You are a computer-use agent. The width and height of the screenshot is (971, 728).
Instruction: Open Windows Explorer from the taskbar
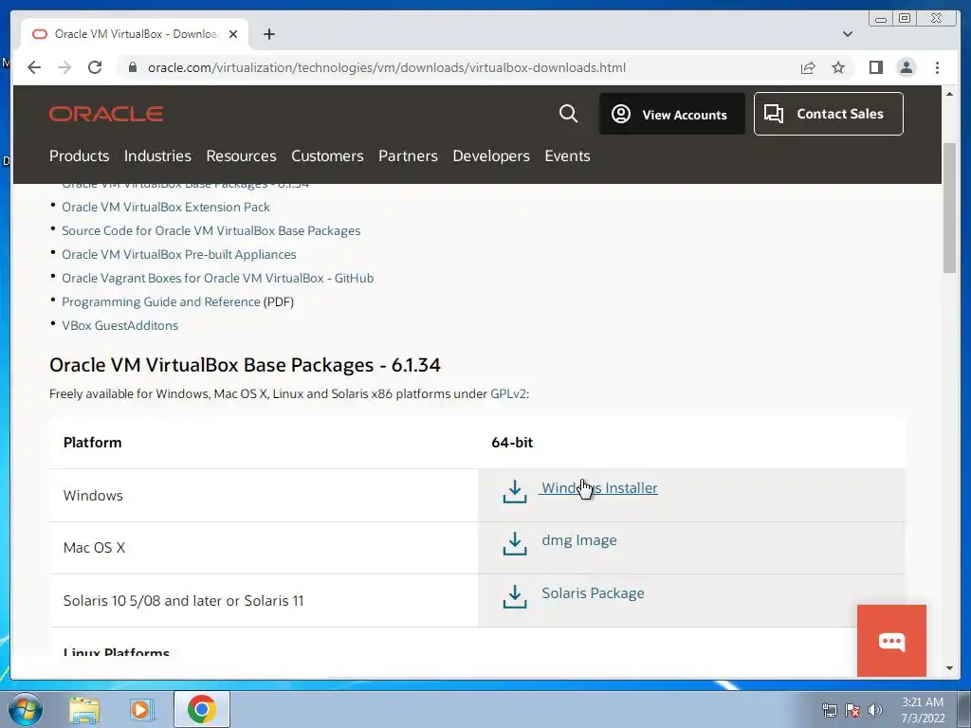tap(84, 710)
